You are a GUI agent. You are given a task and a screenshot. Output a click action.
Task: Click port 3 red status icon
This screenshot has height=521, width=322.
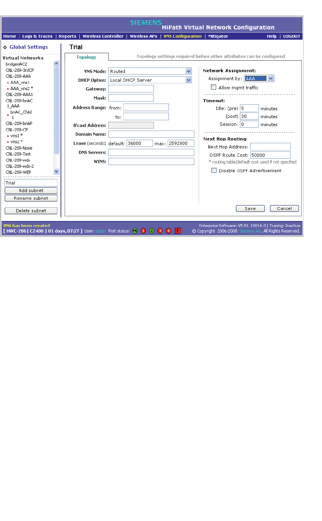coord(160,231)
